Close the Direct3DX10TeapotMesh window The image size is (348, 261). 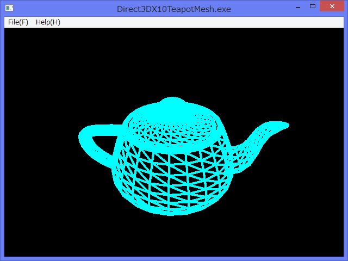pyautogui.click(x=332, y=6)
